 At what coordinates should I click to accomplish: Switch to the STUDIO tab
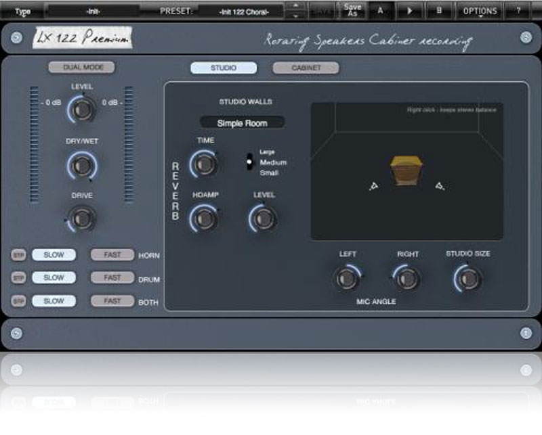[x=224, y=68]
